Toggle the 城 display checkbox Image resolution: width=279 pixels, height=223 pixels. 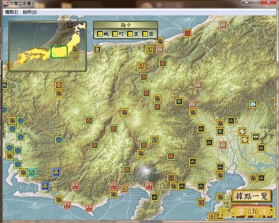[100, 34]
